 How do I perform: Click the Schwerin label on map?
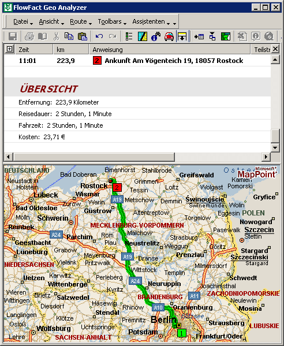coord(53,218)
